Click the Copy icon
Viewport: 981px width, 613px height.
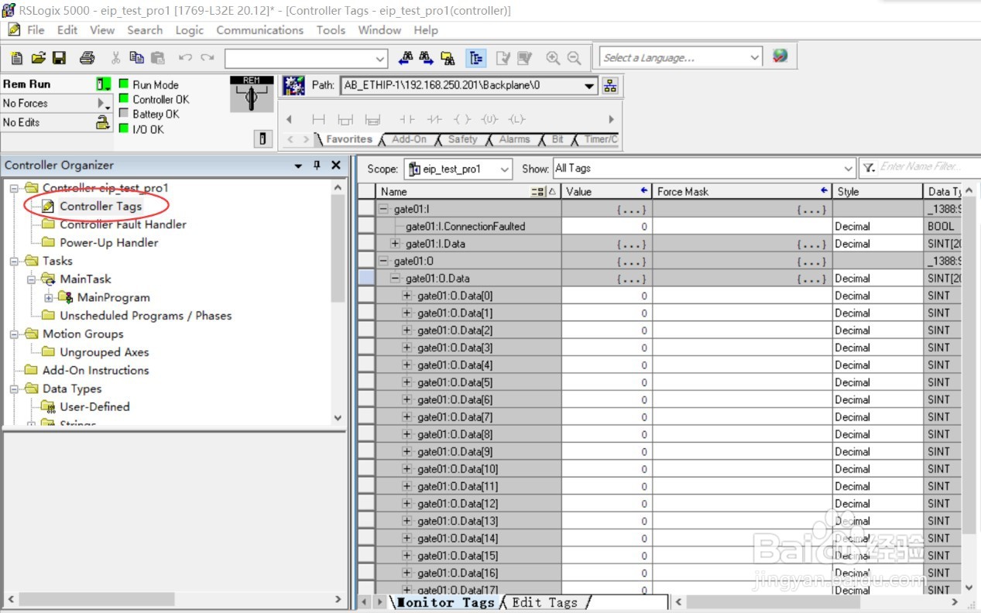coord(137,58)
